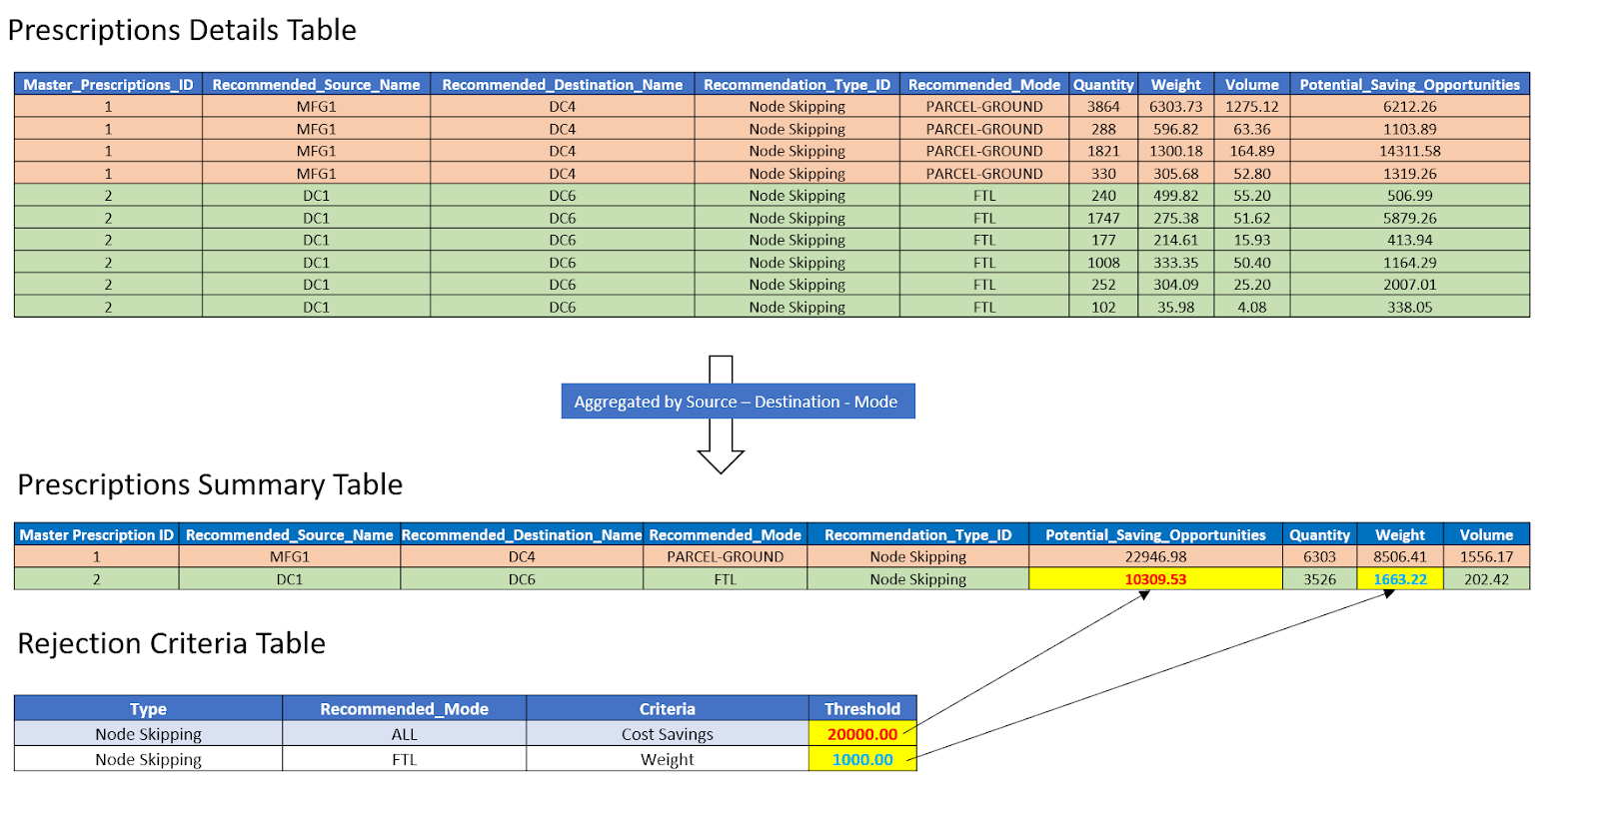Select the 'Cost Savings' criteria cell

coord(667,734)
